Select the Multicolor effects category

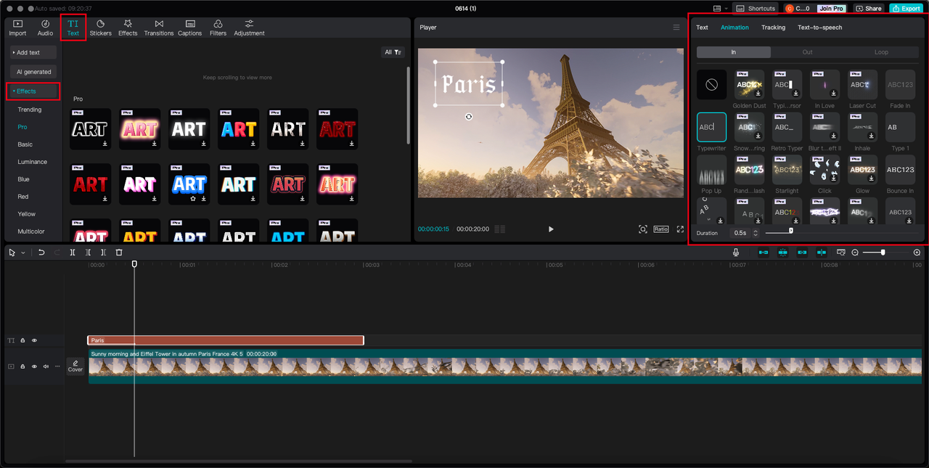coord(31,231)
